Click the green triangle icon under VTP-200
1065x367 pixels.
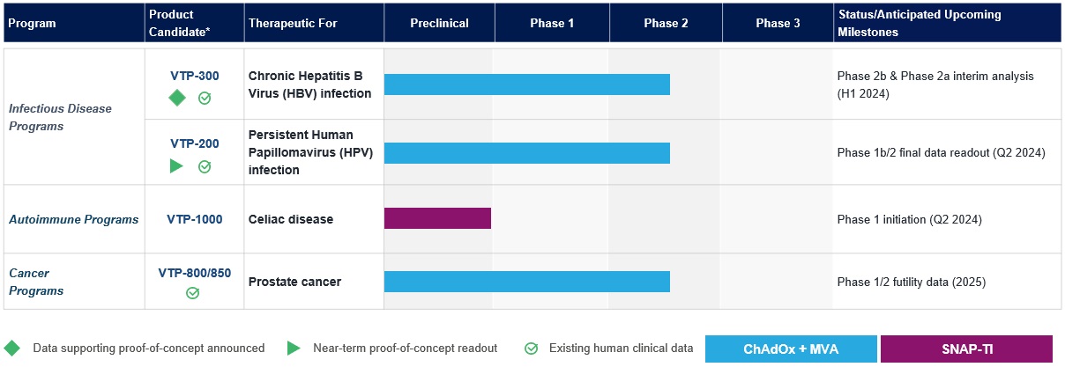pyautogui.click(x=177, y=165)
